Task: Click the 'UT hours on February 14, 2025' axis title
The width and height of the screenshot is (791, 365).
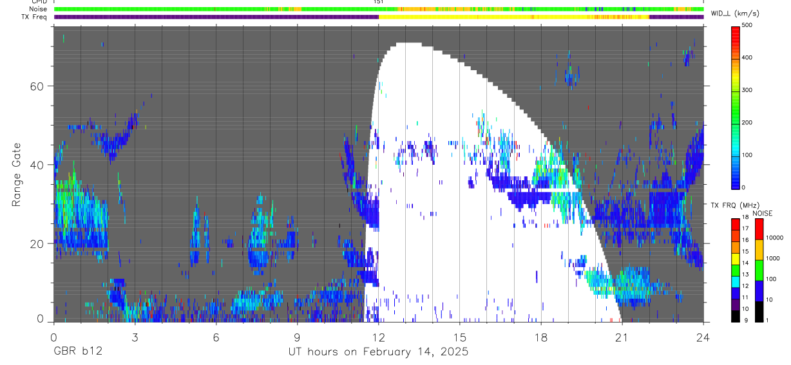Action: coord(378,352)
